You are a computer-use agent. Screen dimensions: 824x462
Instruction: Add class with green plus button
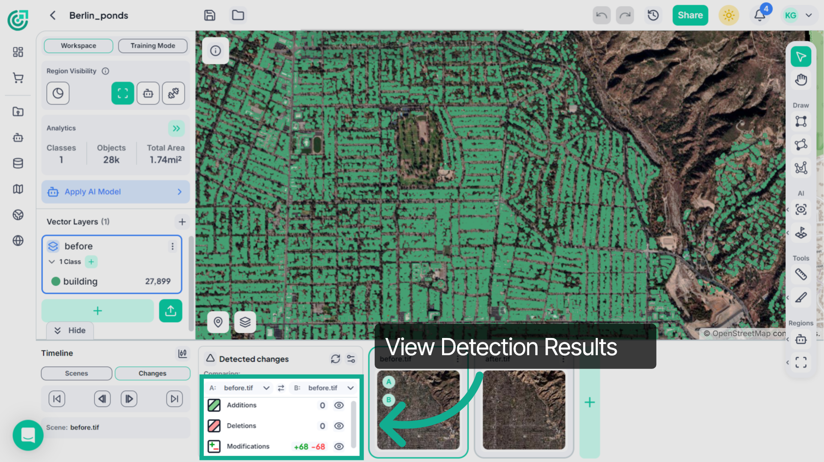pos(91,262)
